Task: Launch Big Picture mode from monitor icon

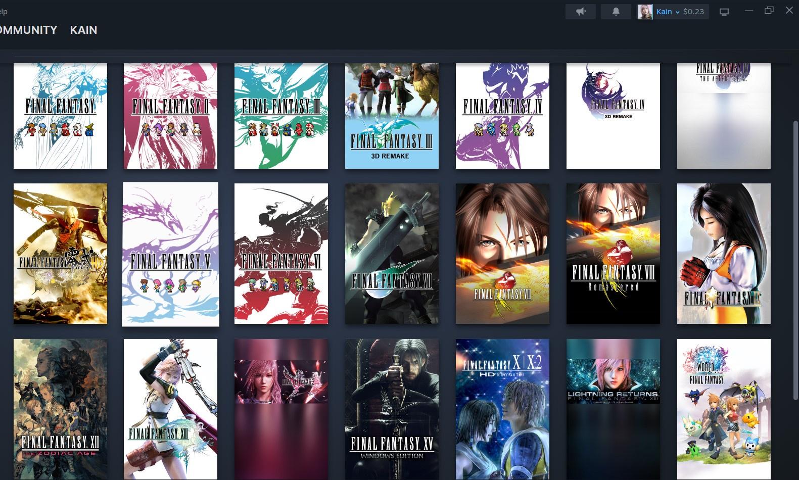Action: tap(724, 12)
